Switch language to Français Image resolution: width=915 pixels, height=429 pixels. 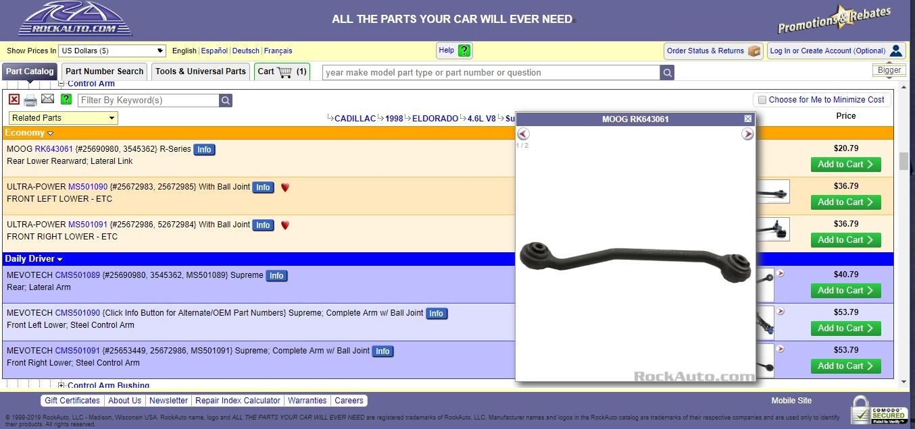click(278, 51)
